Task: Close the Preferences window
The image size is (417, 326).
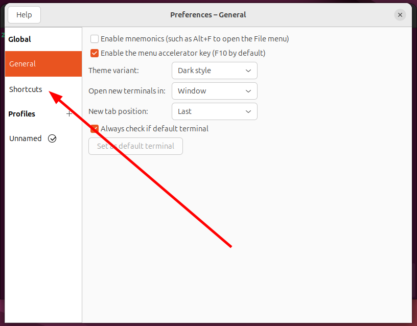Action: pos(400,15)
